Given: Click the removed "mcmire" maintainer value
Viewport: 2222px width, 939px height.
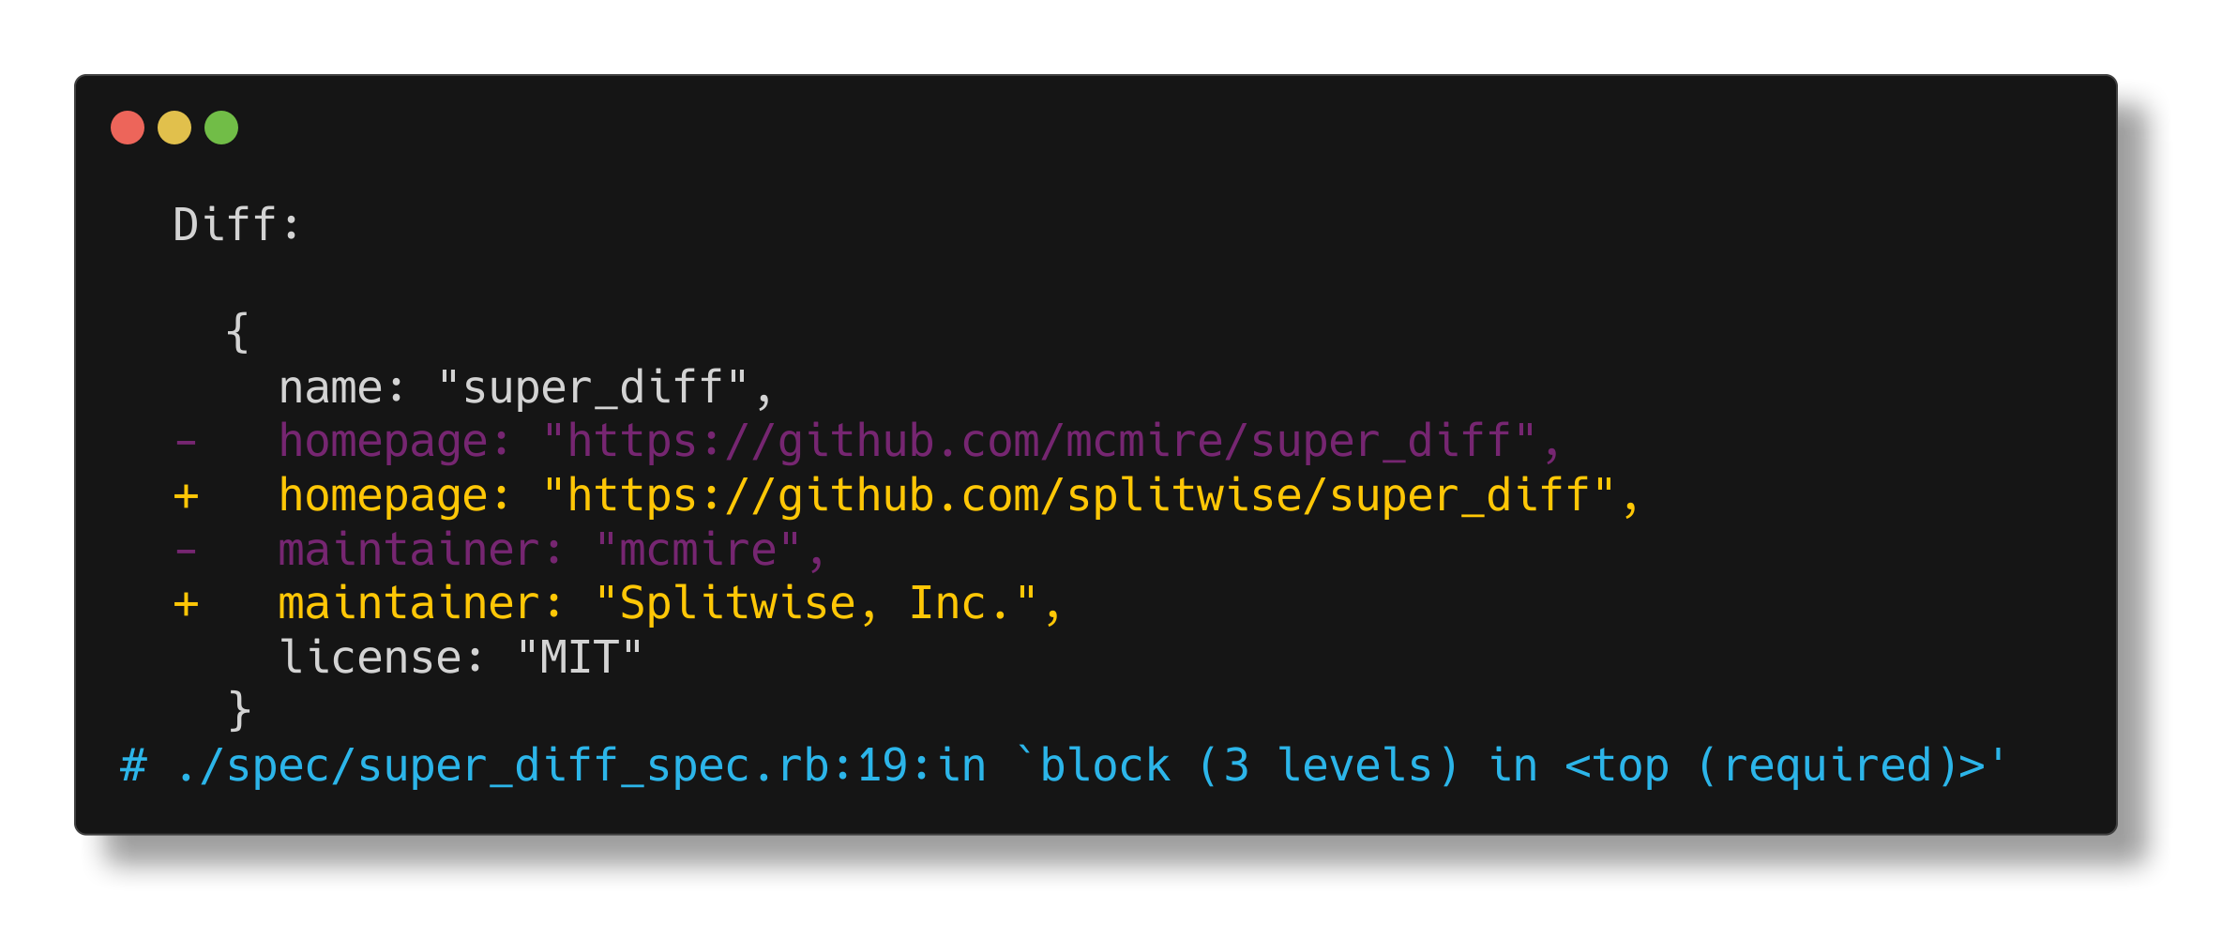Looking at the screenshot, I should (698, 550).
